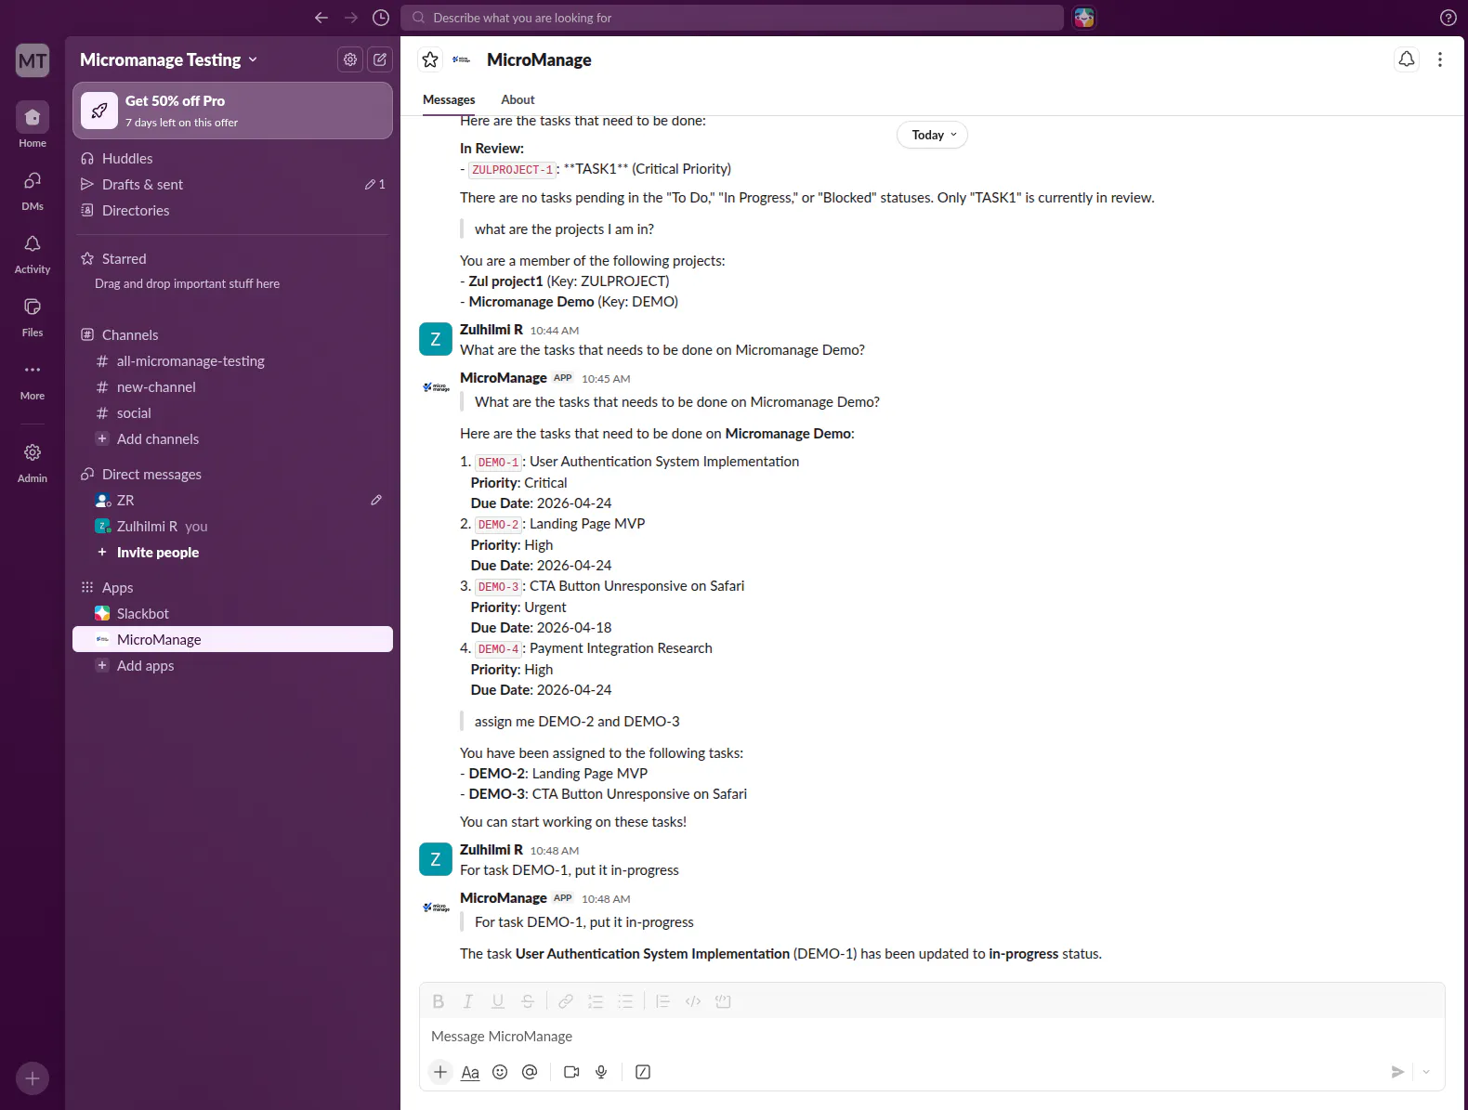Open Huddles
Screen dimensions: 1468x1110
coord(232,158)
